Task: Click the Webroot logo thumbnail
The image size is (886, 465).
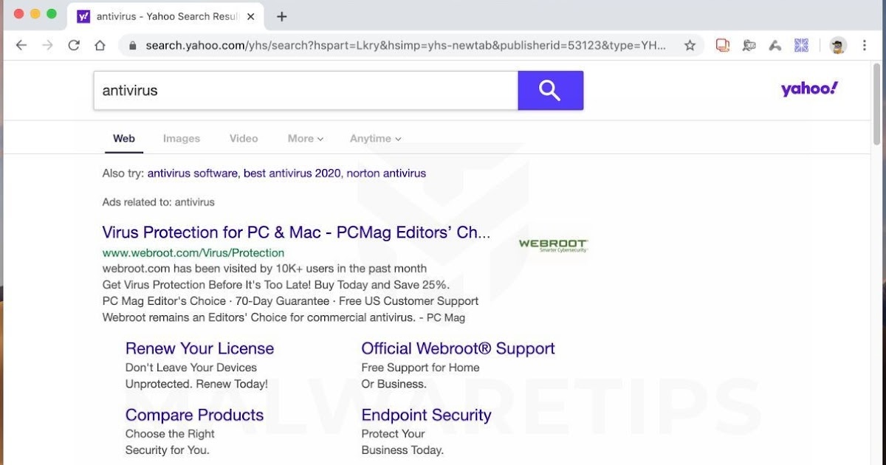Action: click(x=553, y=245)
